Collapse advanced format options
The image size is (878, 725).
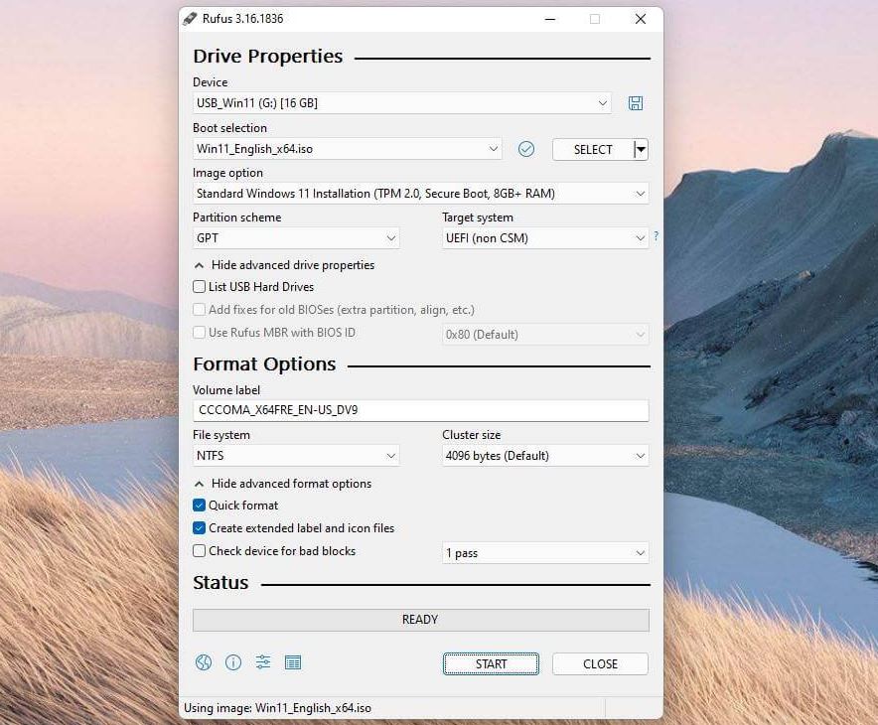click(x=283, y=483)
